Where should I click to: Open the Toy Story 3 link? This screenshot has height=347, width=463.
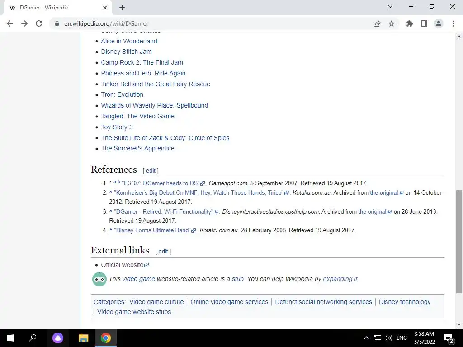(x=117, y=127)
